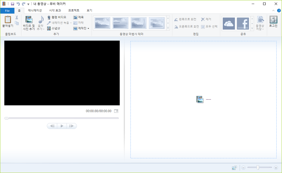Add Credits (제작진)
The height and width of the screenshot is (173, 282).
pos(80,29)
